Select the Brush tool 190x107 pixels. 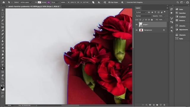3,38
